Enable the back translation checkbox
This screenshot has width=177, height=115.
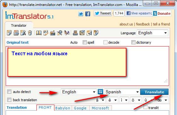coord(9,100)
